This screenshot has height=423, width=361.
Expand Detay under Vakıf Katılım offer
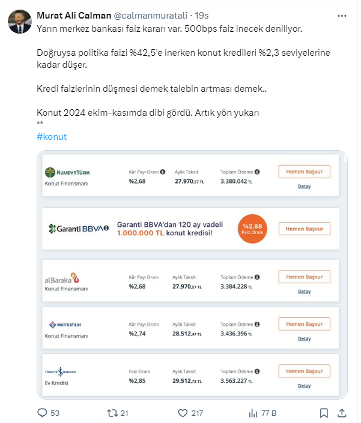(x=305, y=338)
